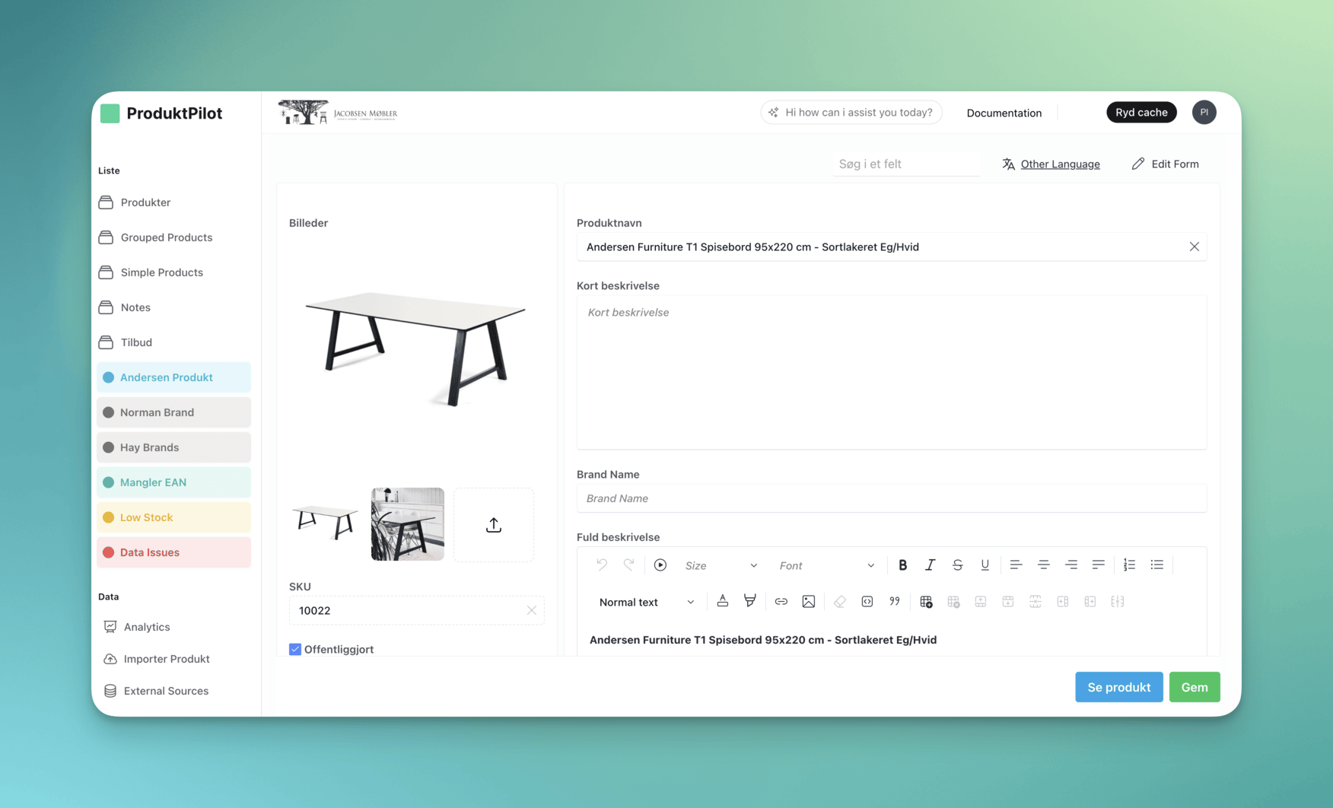Select the Low Stock filter
Image resolution: width=1333 pixels, height=808 pixels.
[x=174, y=517]
